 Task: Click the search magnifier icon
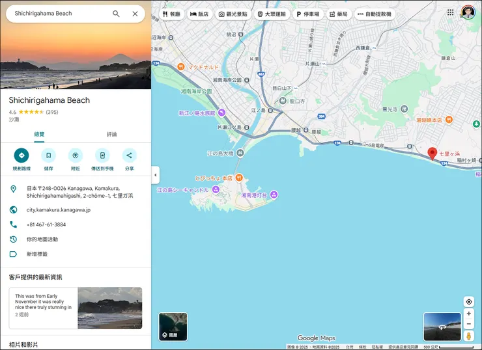point(116,14)
